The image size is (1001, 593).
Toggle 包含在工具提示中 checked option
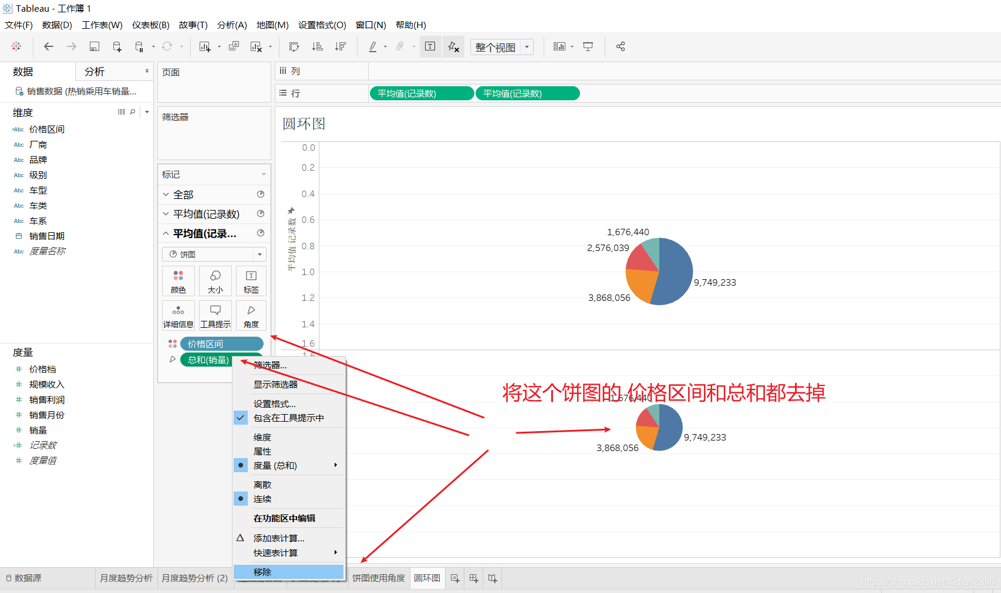(x=288, y=418)
